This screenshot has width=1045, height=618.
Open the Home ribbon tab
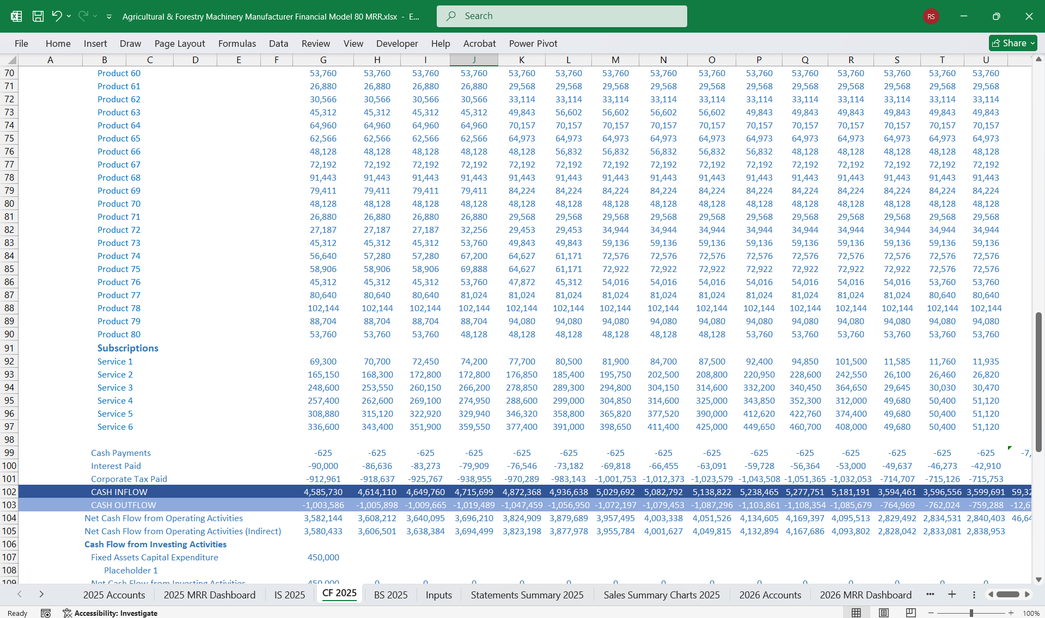point(58,44)
